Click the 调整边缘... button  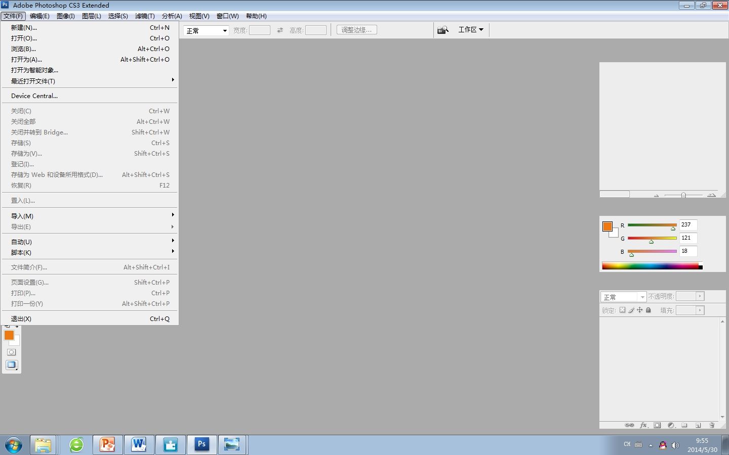(x=356, y=30)
